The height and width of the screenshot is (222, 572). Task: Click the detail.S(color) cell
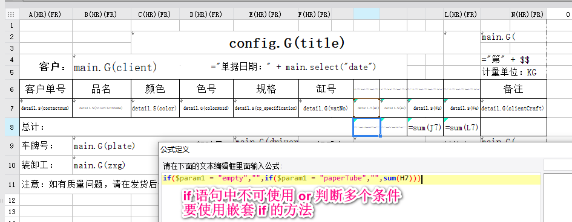coord(155,108)
